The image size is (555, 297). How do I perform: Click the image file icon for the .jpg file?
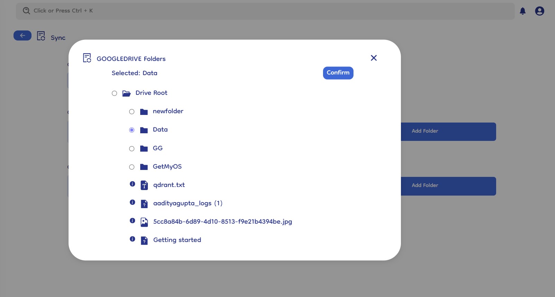click(x=144, y=222)
